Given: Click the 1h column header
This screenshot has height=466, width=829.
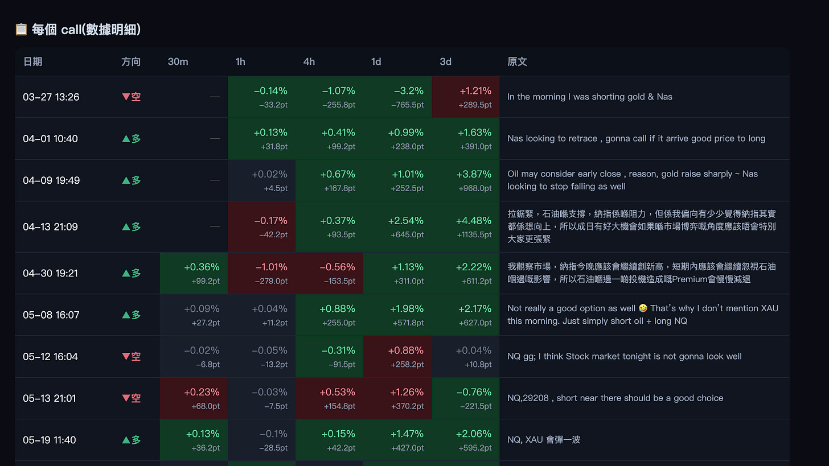Looking at the screenshot, I should click(240, 61).
